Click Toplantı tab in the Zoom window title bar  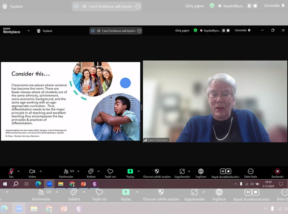click(x=45, y=31)
